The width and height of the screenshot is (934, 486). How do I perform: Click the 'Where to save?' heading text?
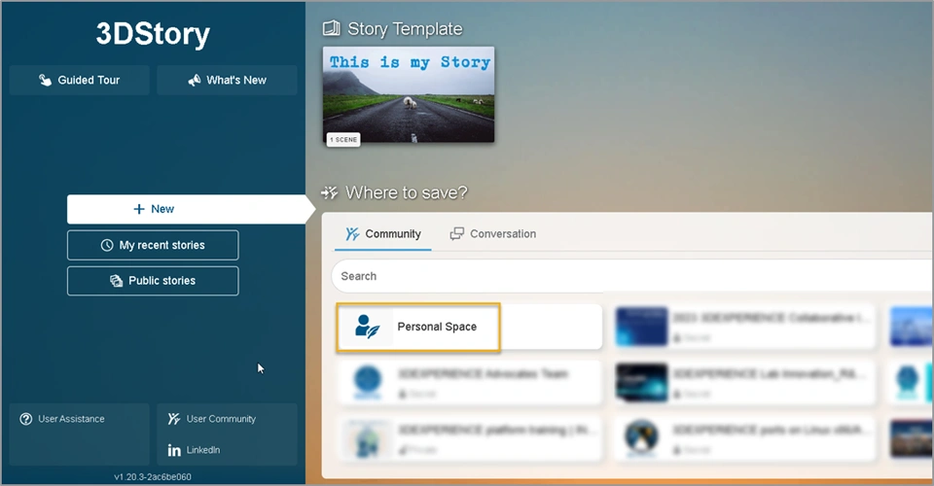click(407, 192)
